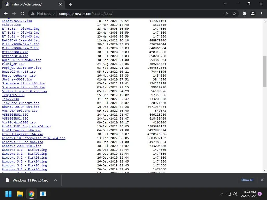Open the blue app icon beside Chrome
Screen dimensions: 267x200
pos(43,194)
